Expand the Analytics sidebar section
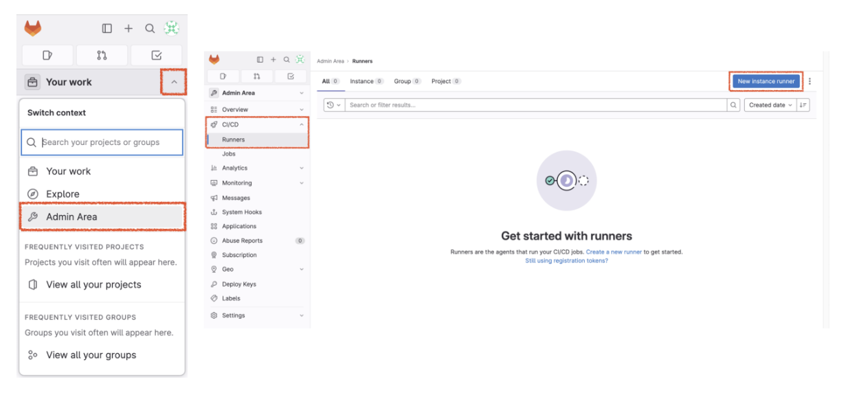 (257, 168)
